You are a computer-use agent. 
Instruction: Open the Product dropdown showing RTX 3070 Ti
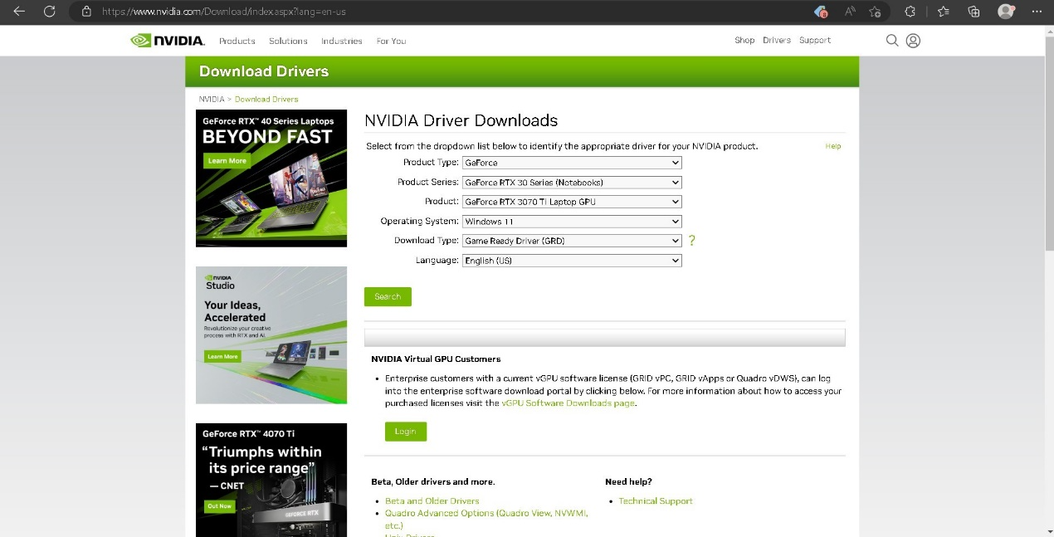[x=572, y=202]
